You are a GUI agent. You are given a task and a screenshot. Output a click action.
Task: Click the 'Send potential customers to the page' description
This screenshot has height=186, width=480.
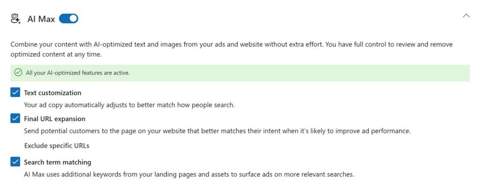click(217, 131)
